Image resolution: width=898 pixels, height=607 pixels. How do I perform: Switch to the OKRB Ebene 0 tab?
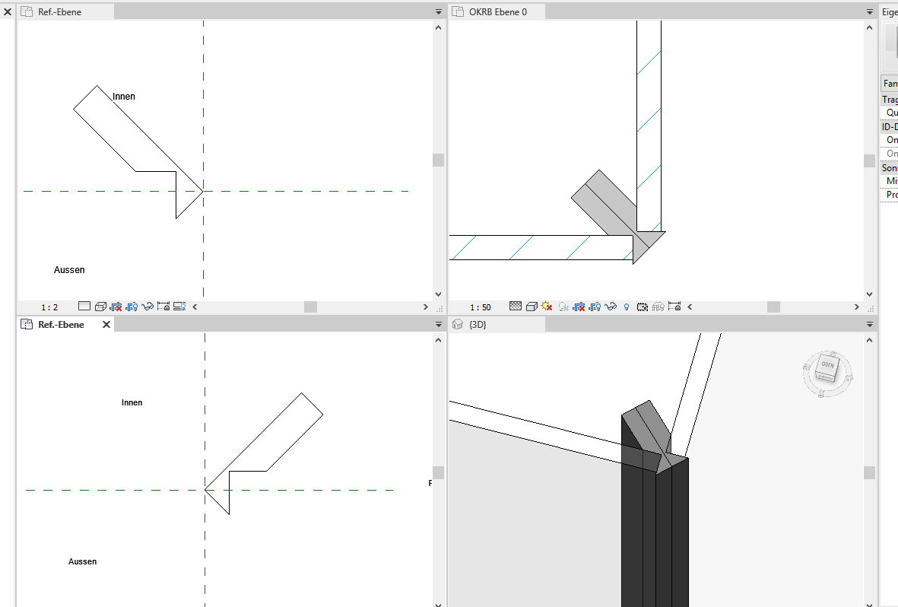click(x=498, y=11)
